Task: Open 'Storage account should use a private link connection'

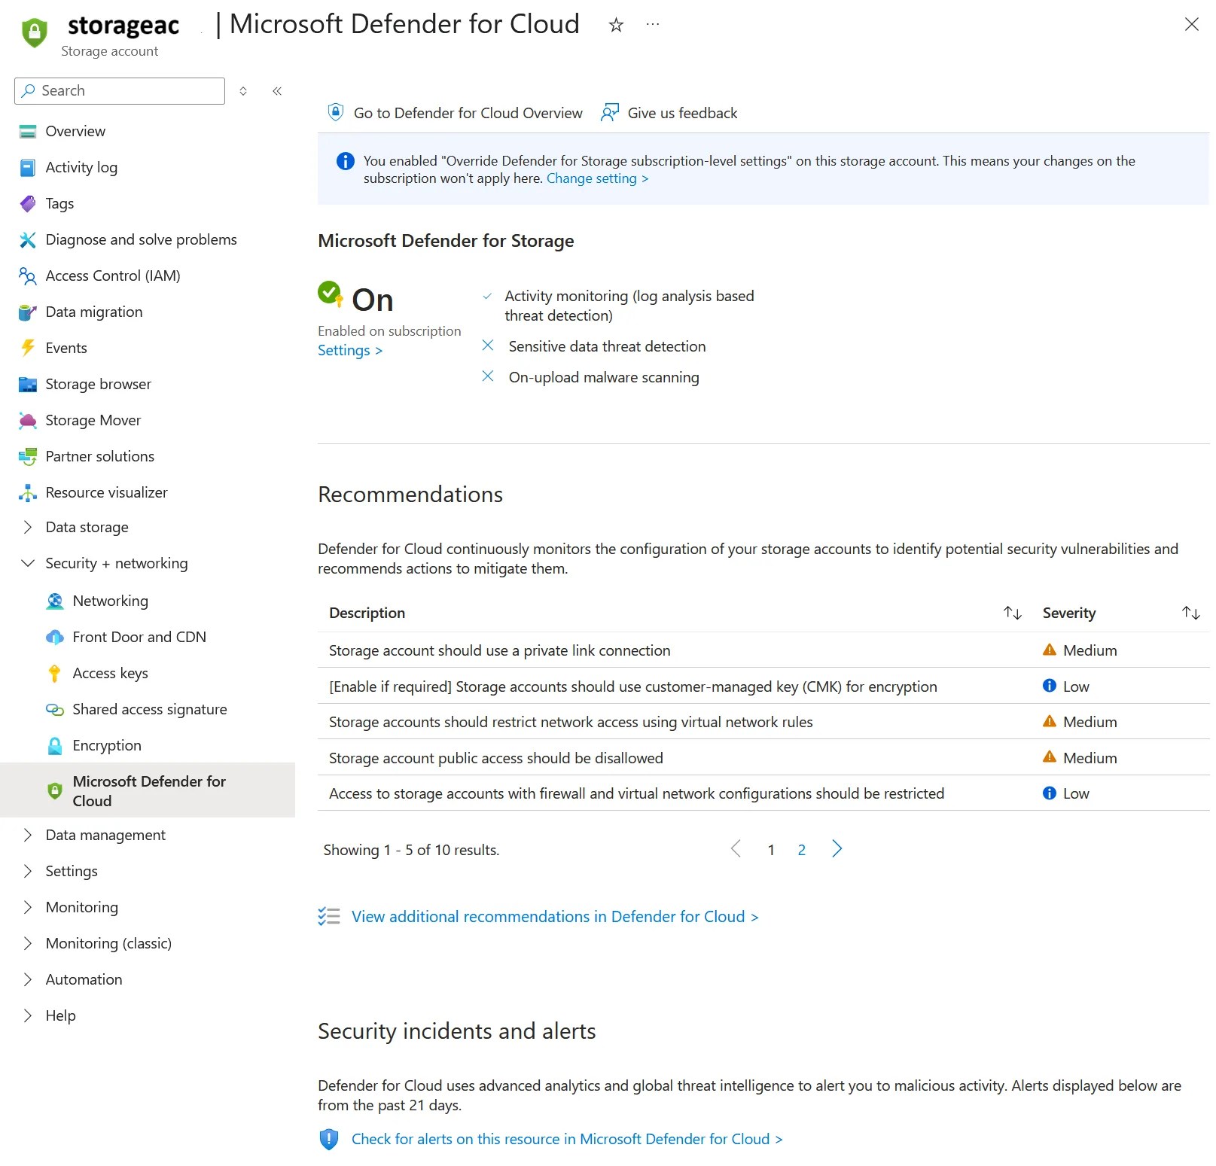Action: (500, 651)
